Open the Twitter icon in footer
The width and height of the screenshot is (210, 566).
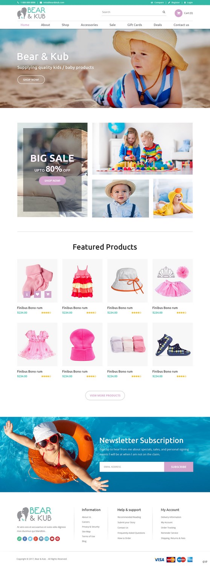pyautogui.click(x=30, y=539)
